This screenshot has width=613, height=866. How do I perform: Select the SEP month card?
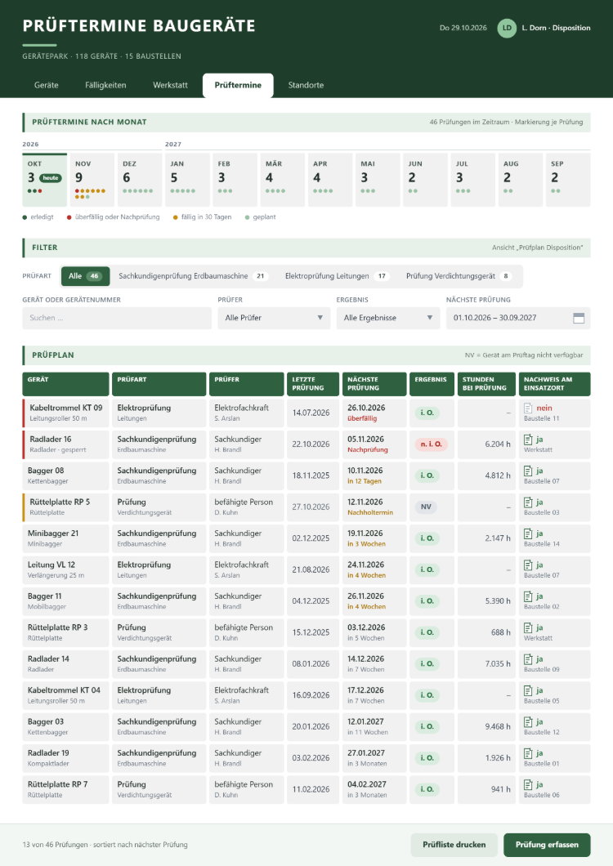568,180
